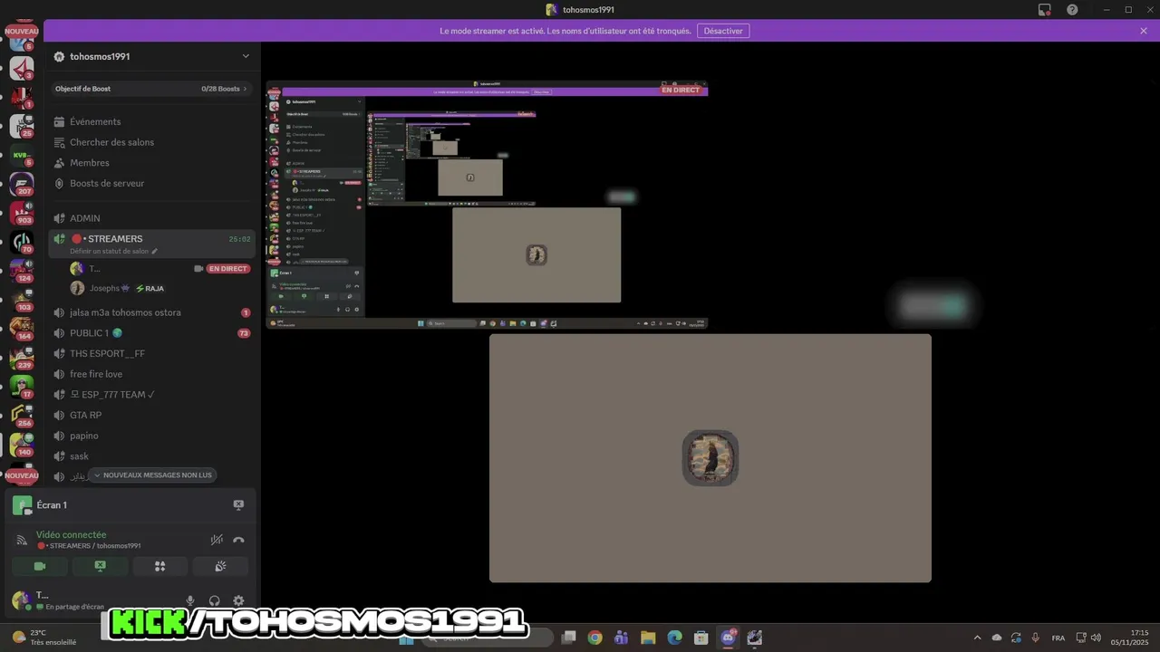Open the FRA keyboard language selector

click(x=1058, y=638)
